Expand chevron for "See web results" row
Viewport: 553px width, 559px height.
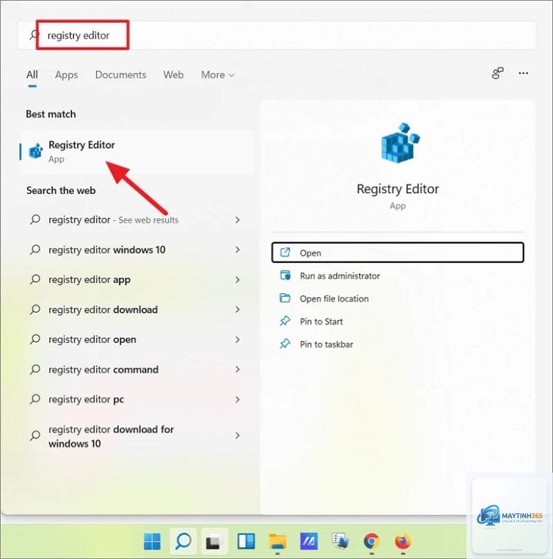point(237,220)
